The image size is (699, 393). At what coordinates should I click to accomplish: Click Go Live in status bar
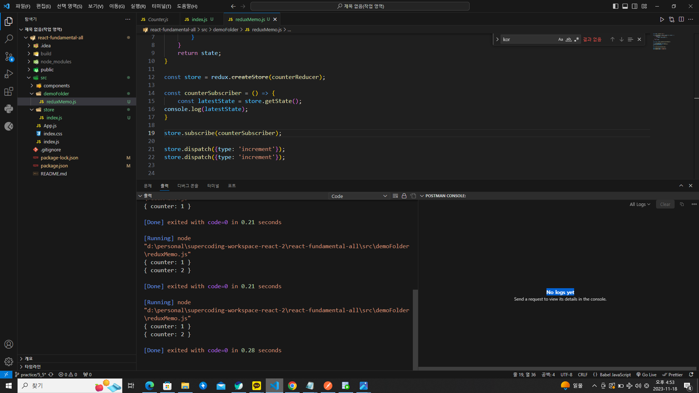click(646, 374)
